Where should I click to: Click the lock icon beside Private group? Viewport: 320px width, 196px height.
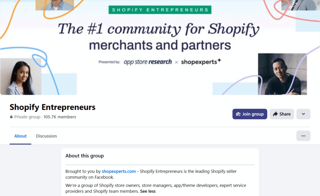coord(11,117)
